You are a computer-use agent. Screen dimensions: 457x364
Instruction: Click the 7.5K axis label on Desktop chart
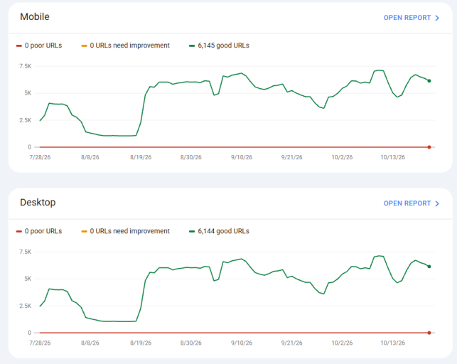click(x=26, y=252)
